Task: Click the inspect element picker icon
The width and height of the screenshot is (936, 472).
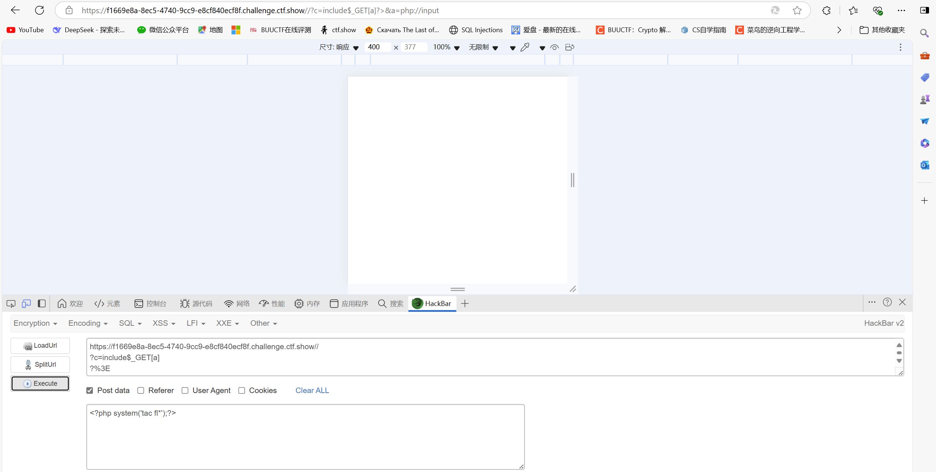Action: 11,303
